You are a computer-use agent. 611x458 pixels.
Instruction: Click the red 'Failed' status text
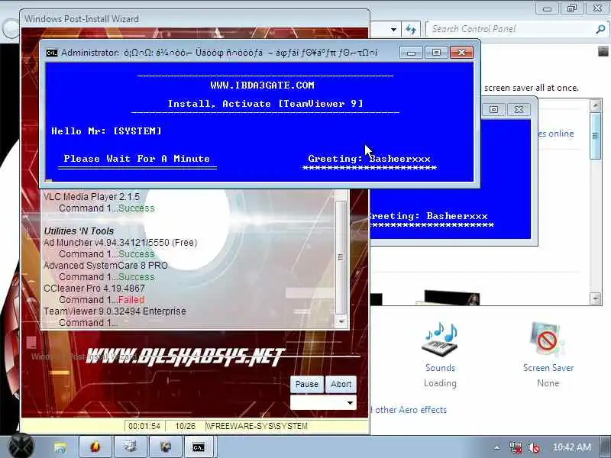[131, 300]
